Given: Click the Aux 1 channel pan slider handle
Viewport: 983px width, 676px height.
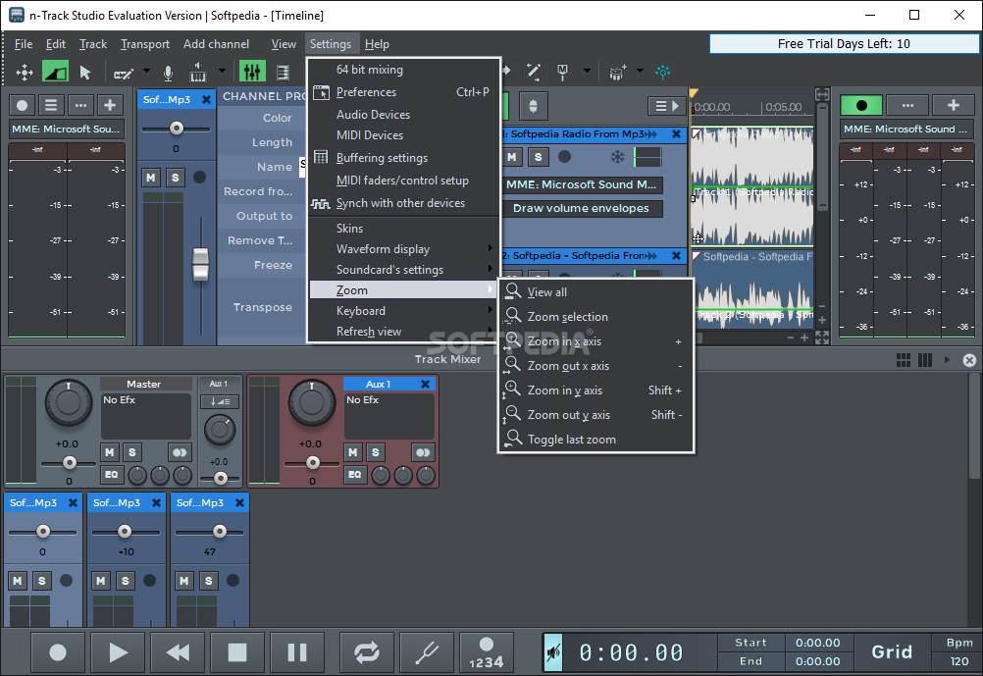Looking at the screenshot, I should point(313,463).
